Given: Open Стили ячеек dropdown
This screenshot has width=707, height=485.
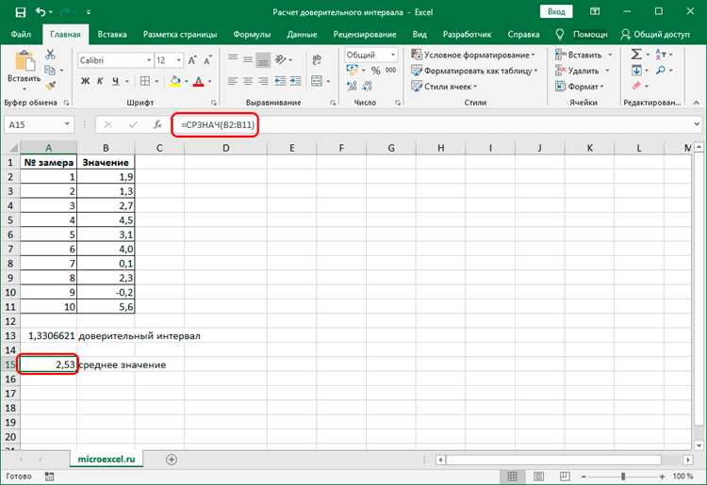Looking at the screenshot, I should point(444,86).
